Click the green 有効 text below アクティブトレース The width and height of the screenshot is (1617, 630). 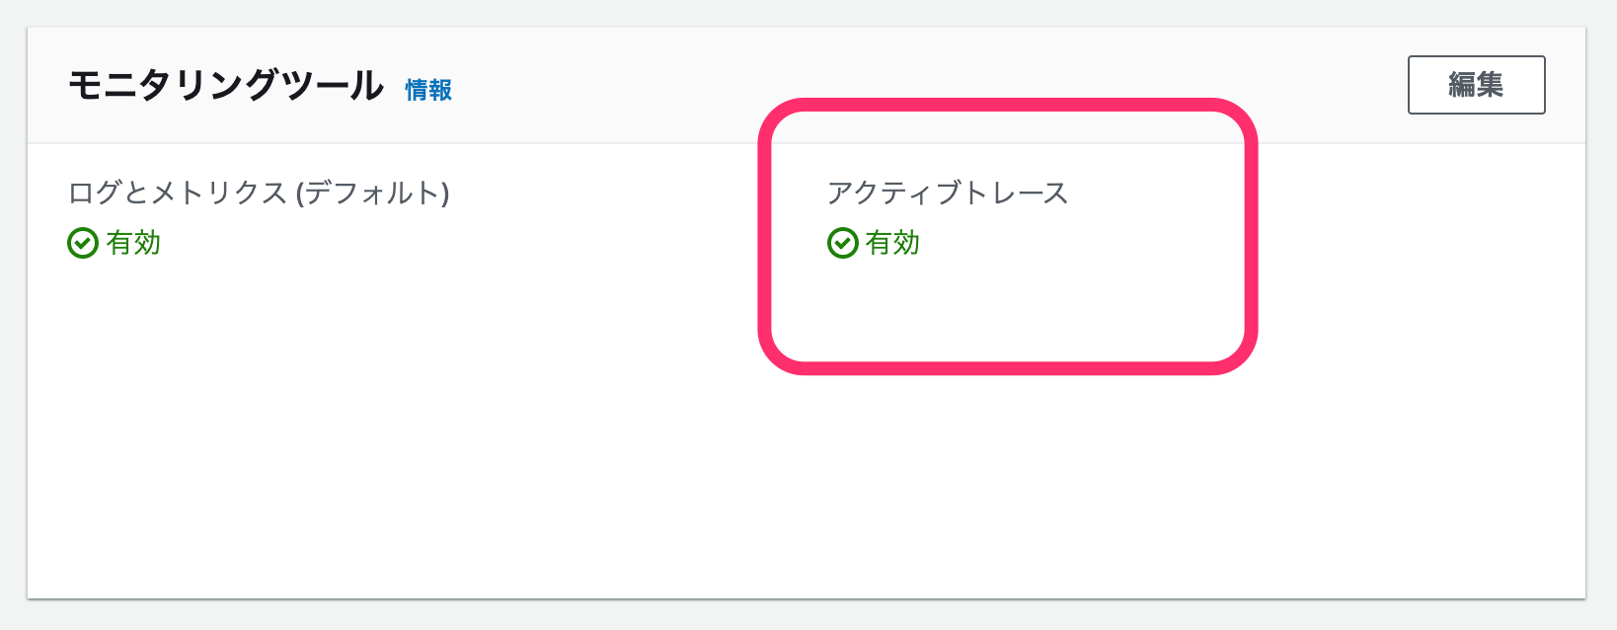[x=892, y=243]
